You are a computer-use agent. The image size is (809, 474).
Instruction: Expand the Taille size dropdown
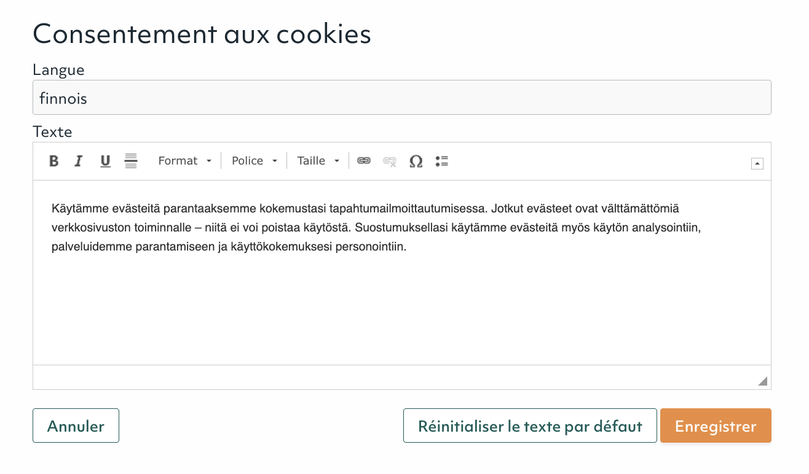coord(318,161)
